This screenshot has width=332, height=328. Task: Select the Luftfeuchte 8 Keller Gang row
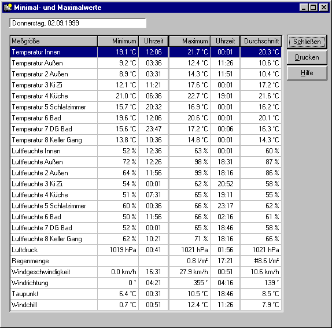click(146, 239)
